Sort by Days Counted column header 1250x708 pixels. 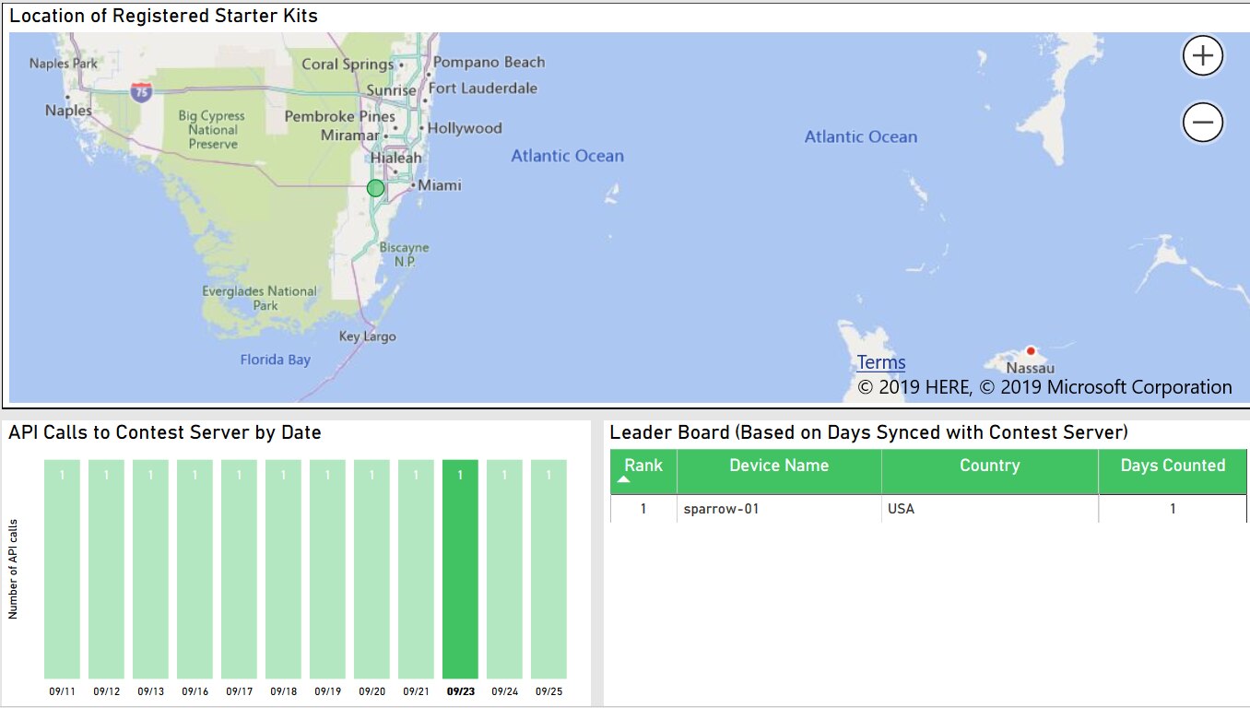1172,466
